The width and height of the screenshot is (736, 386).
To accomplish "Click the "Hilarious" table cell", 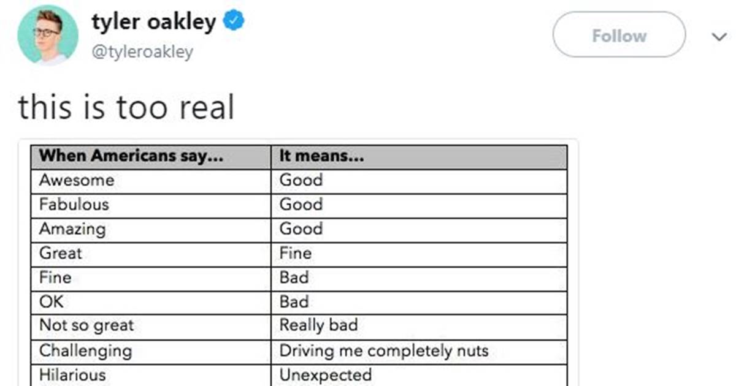I will pyautogui.click(x=72, y=374).
